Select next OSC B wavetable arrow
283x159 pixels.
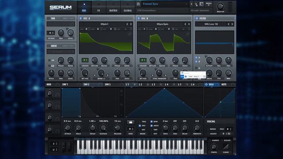point(189,24)
